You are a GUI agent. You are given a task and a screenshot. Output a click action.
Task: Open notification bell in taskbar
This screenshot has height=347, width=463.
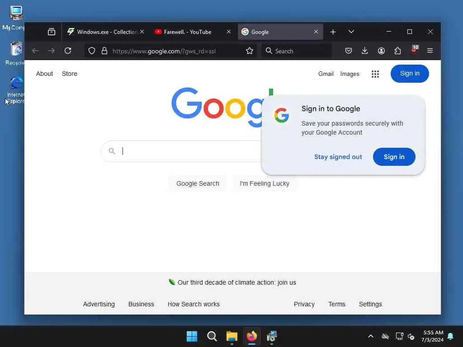450,336
